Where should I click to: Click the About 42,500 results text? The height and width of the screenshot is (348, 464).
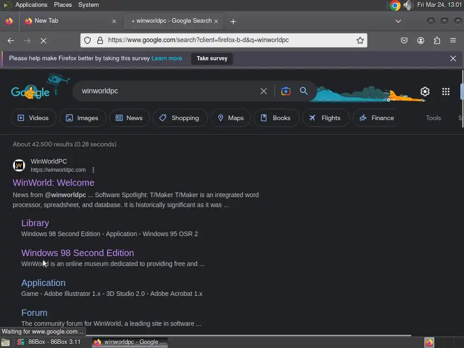point(64,144)
